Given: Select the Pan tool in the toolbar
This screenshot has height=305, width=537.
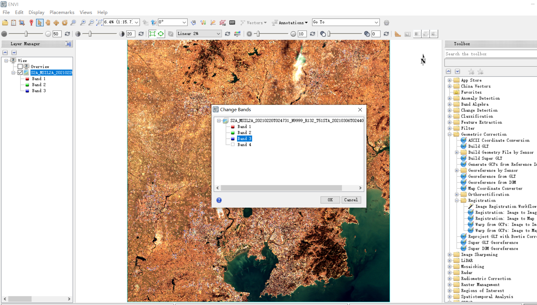Looking at the screenshot, I should click(48, 22).
